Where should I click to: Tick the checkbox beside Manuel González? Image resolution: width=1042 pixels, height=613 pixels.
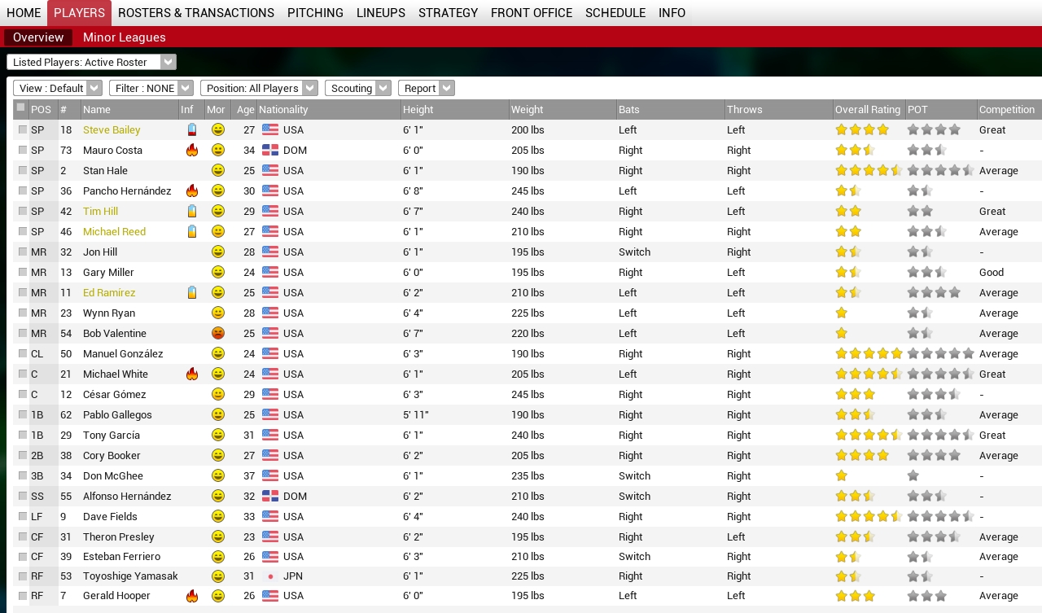pos(23,353)
